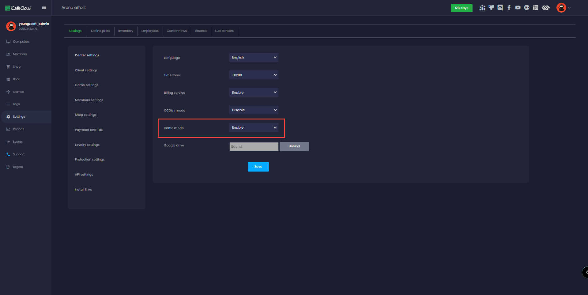Click the Google drive Bound input field

tap(254, 146)
